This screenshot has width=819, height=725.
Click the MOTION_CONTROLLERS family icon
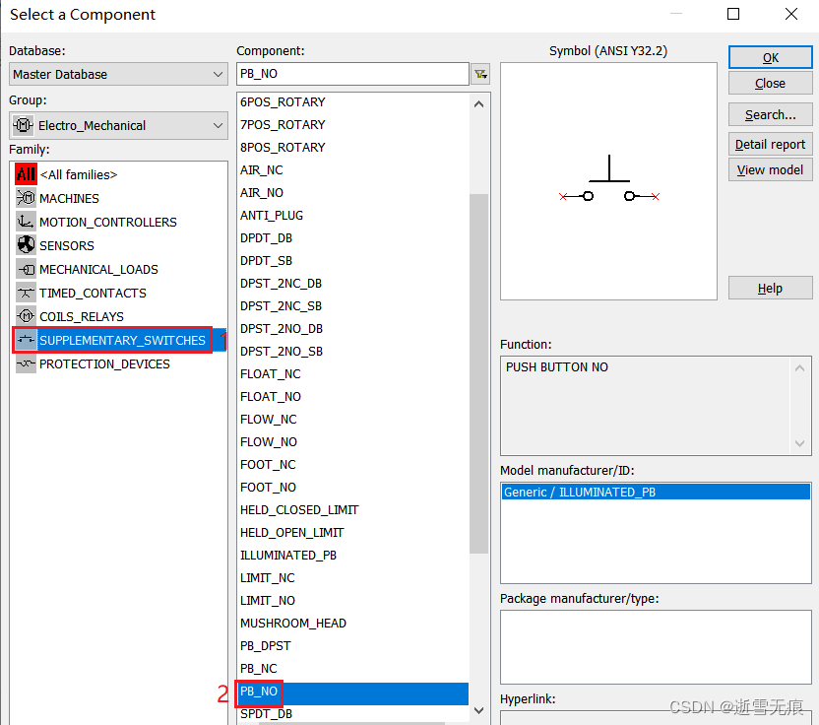(25, 222)
